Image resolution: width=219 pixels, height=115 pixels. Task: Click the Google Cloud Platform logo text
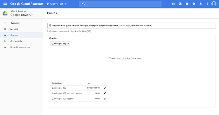[27, 4]
